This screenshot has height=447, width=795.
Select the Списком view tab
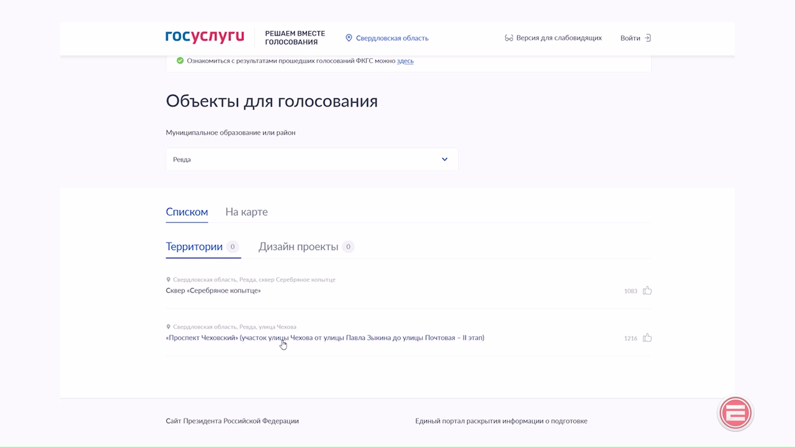click(187, 212)
